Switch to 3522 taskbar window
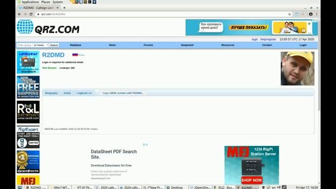 [x=224, y=187]
